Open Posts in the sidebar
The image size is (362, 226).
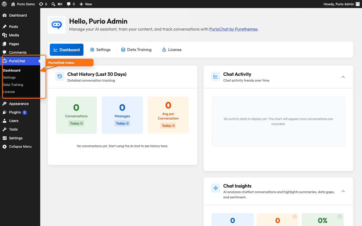click(20, 27)
